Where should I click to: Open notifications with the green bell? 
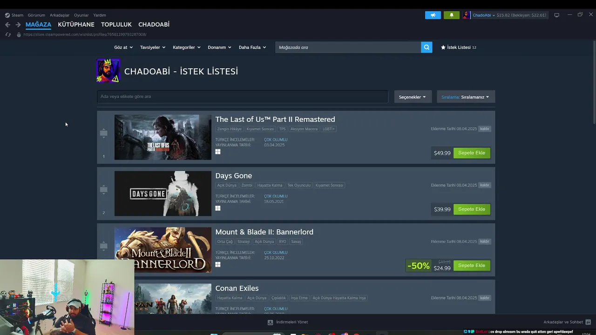point(451,15)
